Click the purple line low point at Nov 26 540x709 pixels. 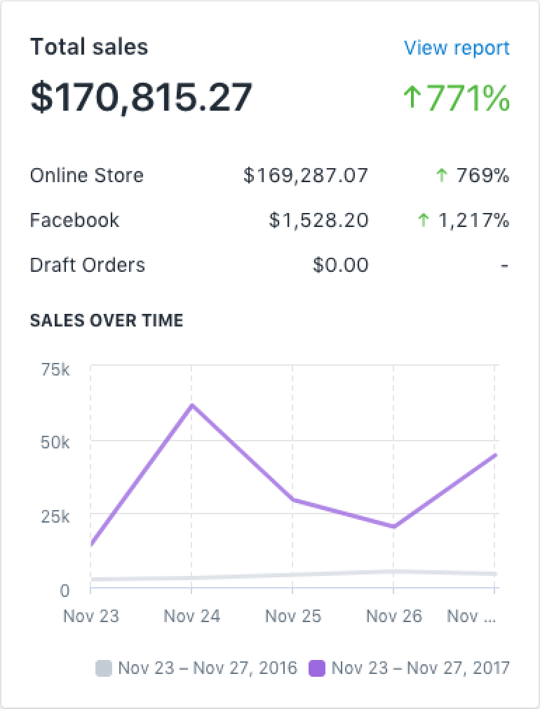393,526
